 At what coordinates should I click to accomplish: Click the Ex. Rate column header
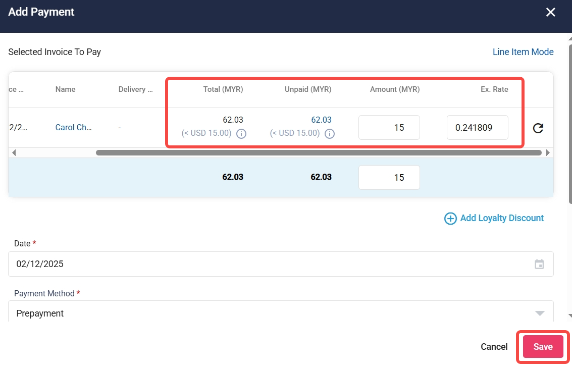point(494,89)
